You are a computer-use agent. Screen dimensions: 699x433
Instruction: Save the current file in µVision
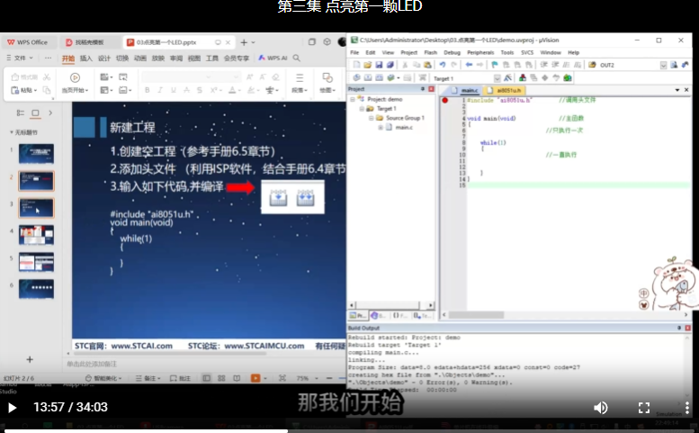(379, 65)
